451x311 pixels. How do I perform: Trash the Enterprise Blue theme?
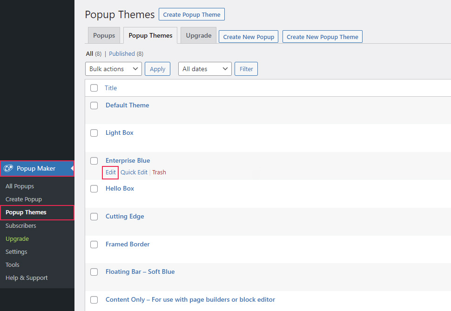[159, 172]
